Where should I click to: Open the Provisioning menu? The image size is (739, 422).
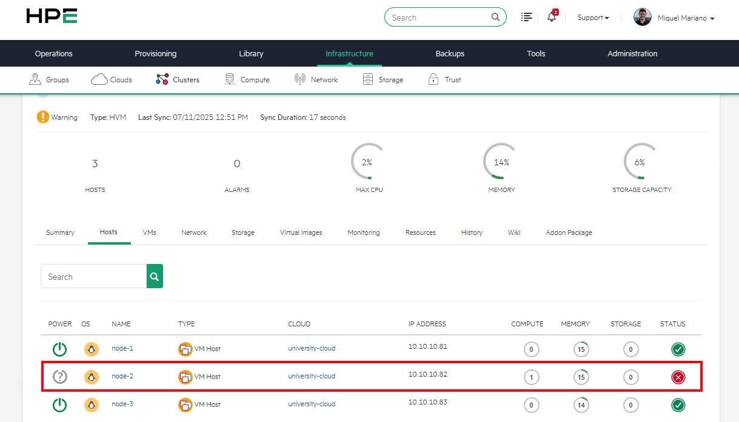click(x=155, y=53)
